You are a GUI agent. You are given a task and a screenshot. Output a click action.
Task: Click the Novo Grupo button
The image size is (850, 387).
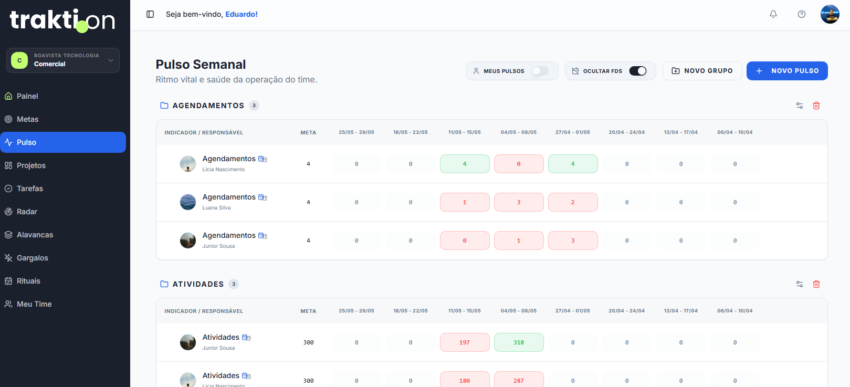coord(702,71)
